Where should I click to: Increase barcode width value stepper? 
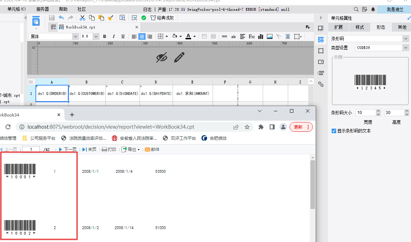coord(378,111)
